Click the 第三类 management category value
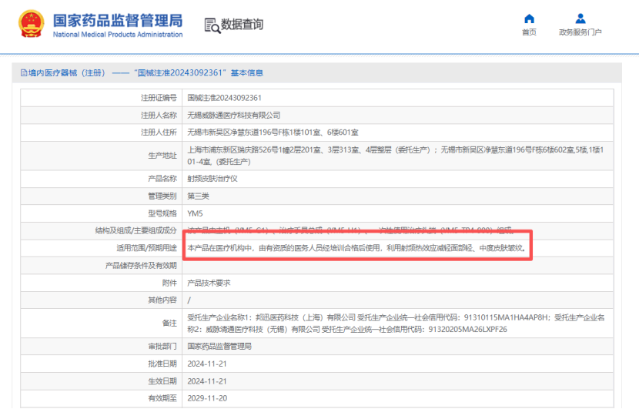Screen dimensions: 639x409 200,196
